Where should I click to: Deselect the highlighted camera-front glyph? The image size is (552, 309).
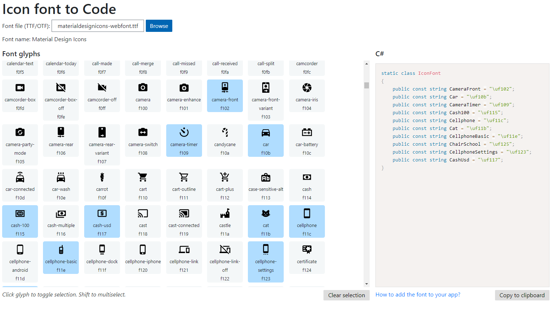tap(225, 96)
